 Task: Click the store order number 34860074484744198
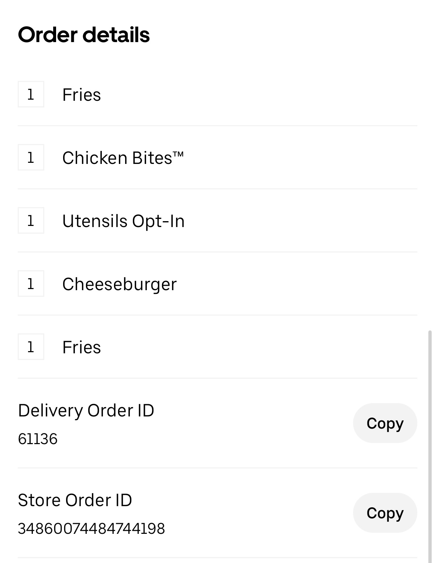click(x=91, y=529)
